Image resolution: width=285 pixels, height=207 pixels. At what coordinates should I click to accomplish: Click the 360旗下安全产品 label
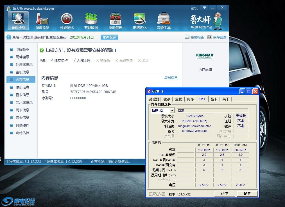[x=201, y=27]
